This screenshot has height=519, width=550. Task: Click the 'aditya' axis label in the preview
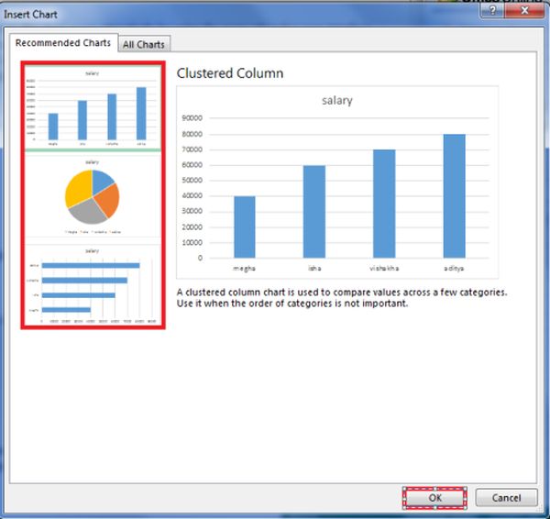click(x=454, y=268)
